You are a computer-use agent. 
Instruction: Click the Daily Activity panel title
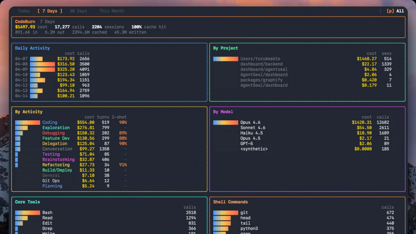pyautogui.click(x=32, y=48)
